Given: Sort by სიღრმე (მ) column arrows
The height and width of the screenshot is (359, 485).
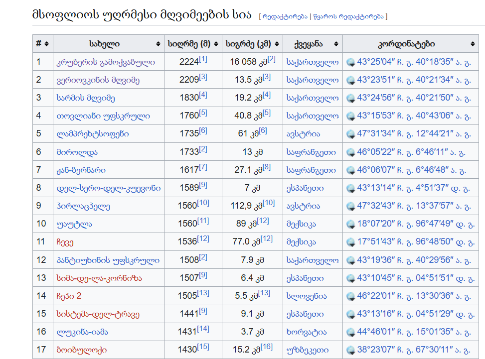Looking at the screenshot, I should tap(216, 44).
